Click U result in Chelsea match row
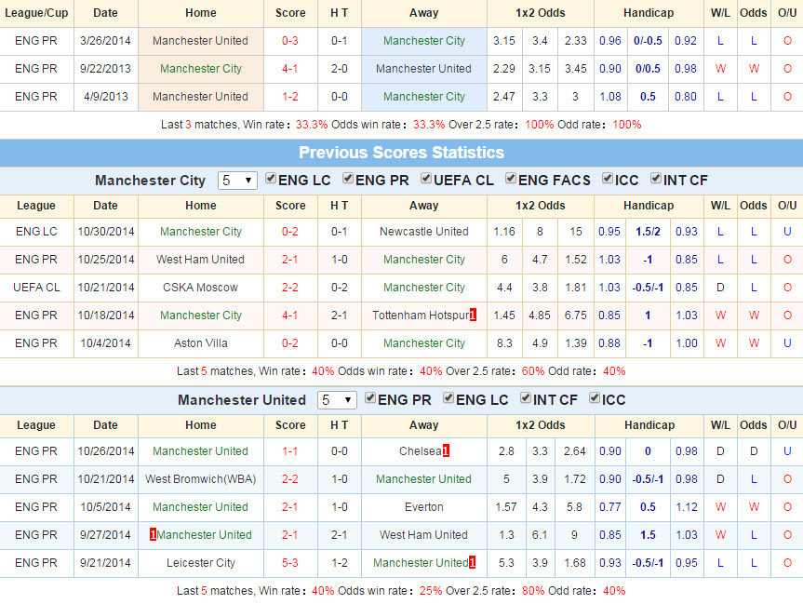 787,451
